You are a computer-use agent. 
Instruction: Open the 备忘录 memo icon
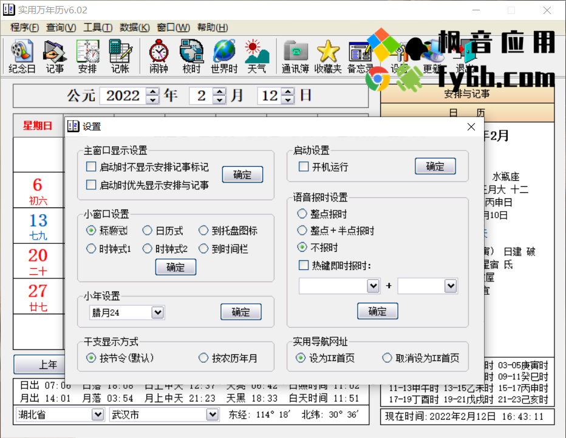pyautogui.click(x=360, y=56)
